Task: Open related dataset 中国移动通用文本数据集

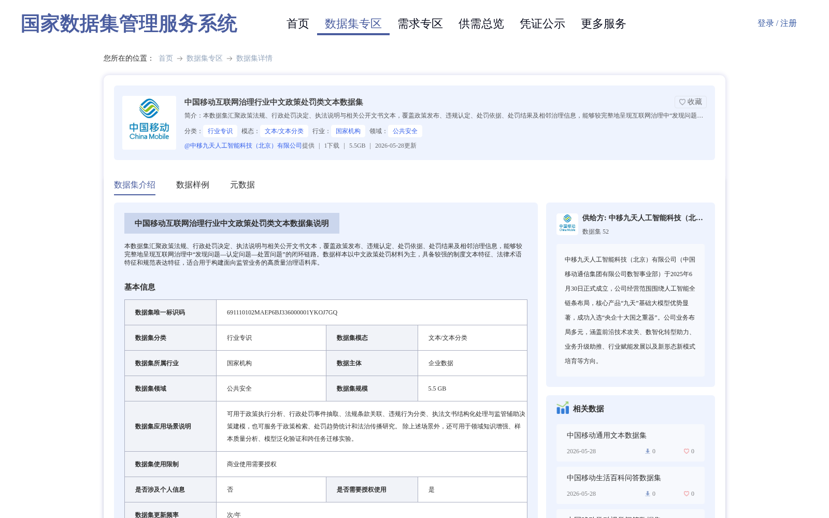Action: 607,435
